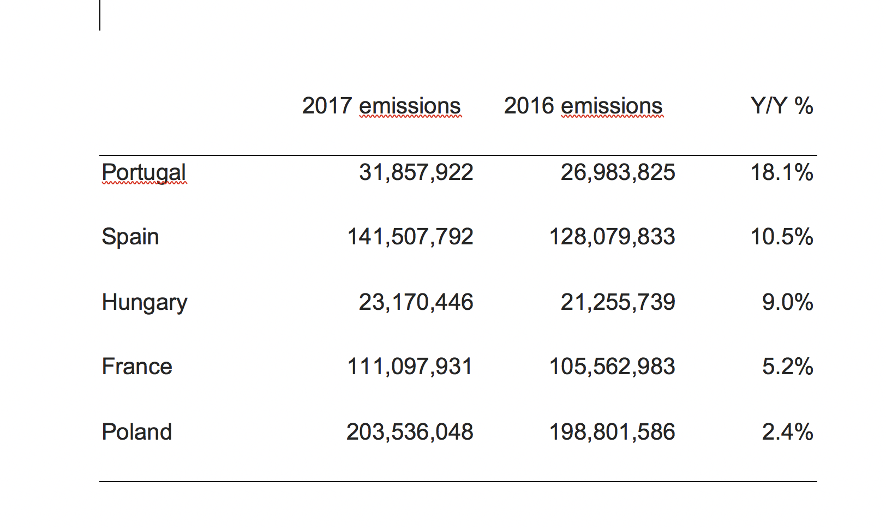Click the Y/Y % column header
The image size is (886, 528).
(782, 106)
